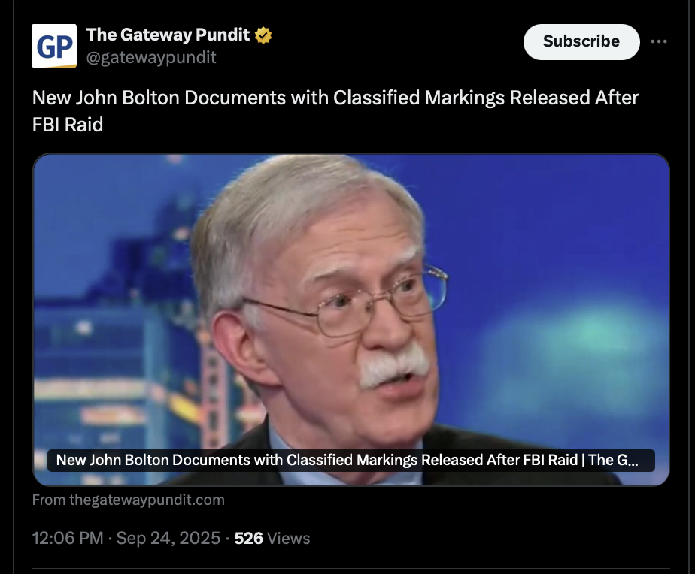Click the Subscribe button
This screenshot has height=574, width=695.
coord(581,41)
